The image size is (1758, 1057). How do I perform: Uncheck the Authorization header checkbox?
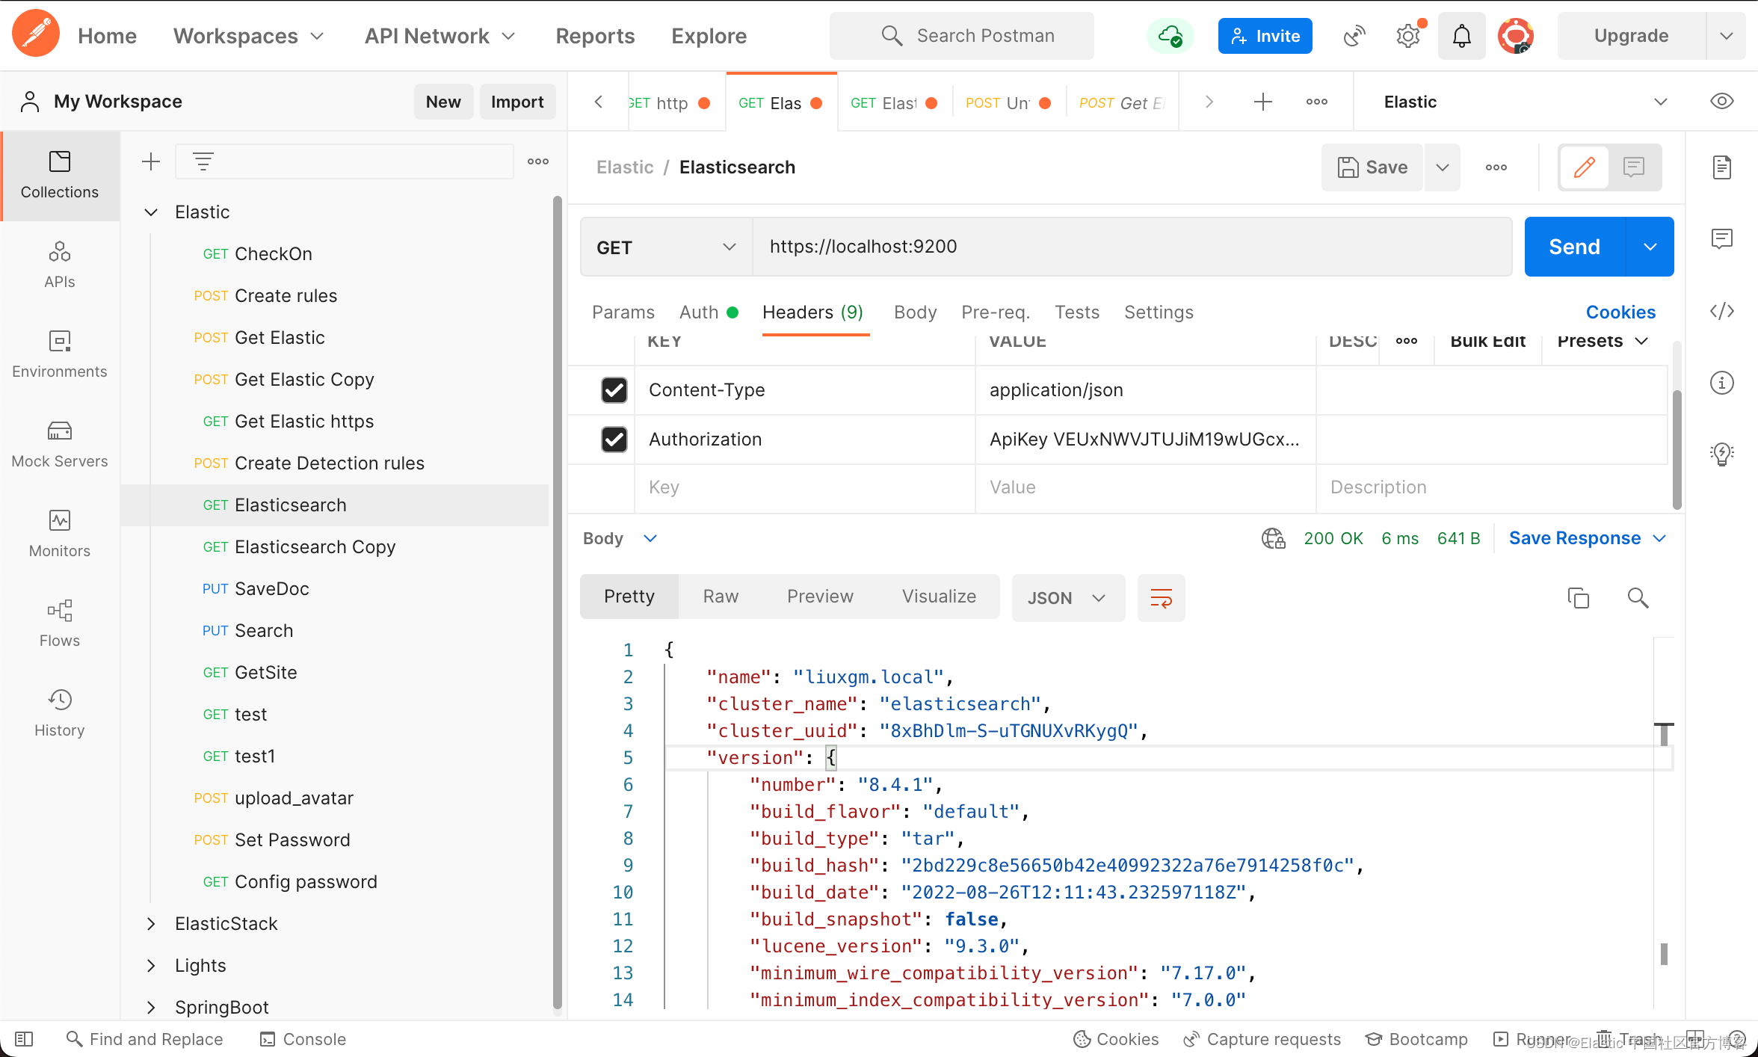coord(614,439)
